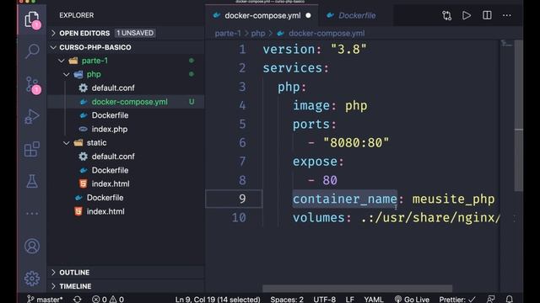Change YAML language mode

[373, 300]
